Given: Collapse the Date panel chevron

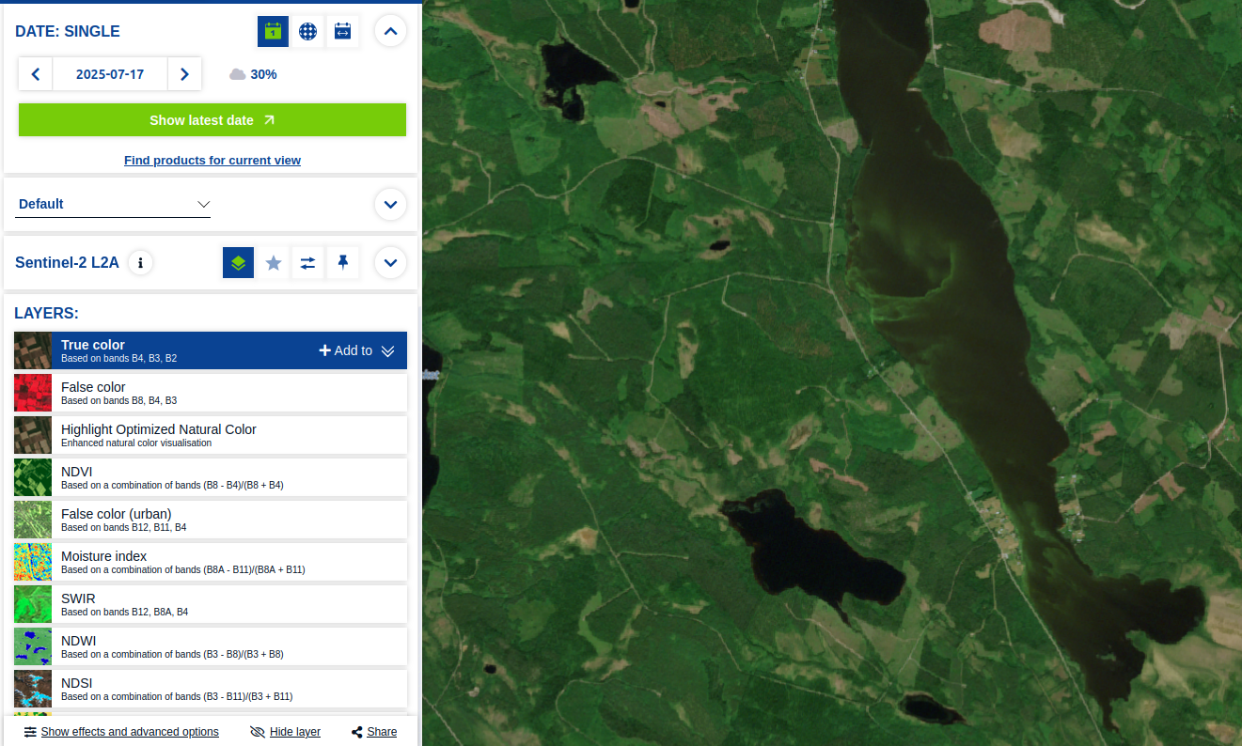Looking at the screenshot, I should pyautogui.click(x=390, y=32).
